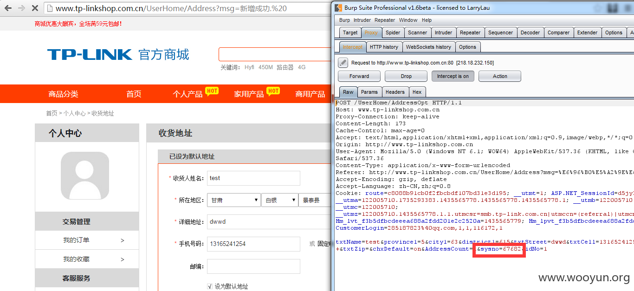Screen dimensions: 634x291
Task: Click the 路由器 keyword link
Action: point(285,67)
